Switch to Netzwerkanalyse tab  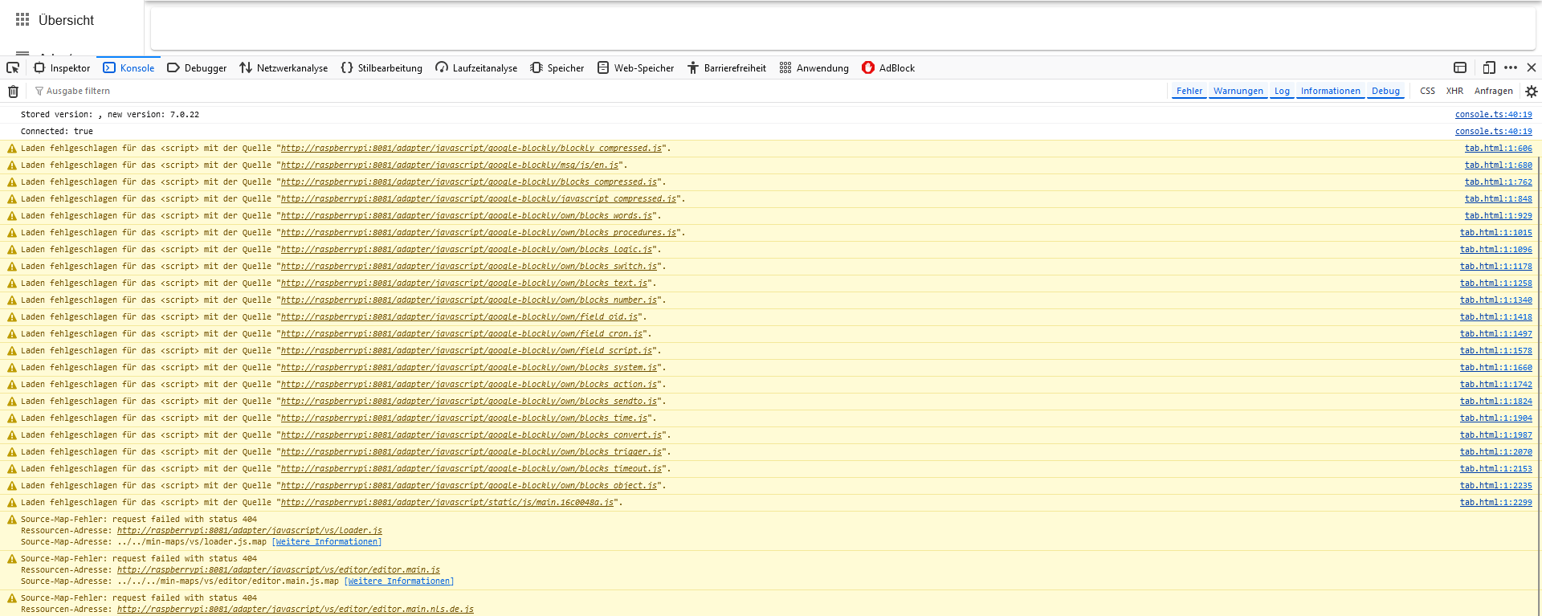click(284, 68)
